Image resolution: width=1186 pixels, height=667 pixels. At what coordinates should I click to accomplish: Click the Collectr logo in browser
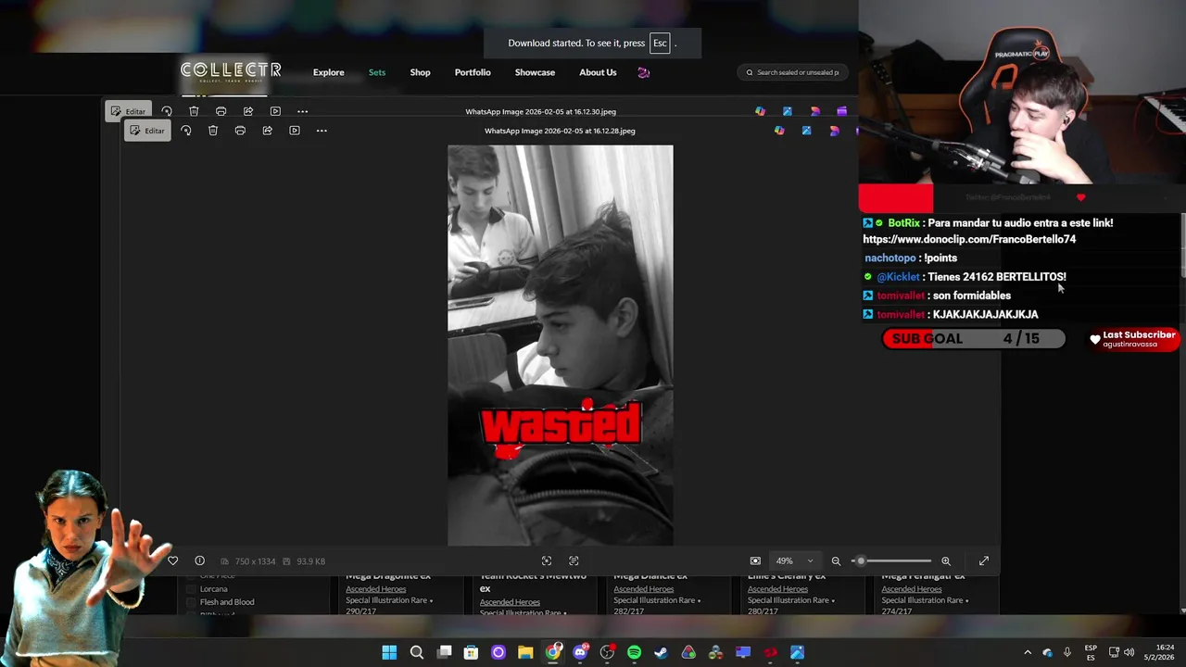231,71
